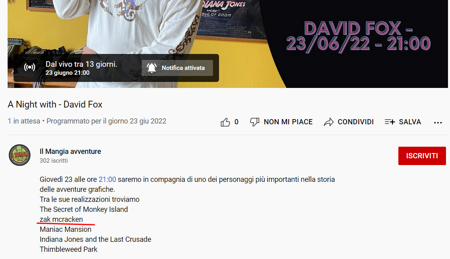
Task: Click the share arrow icon
Action: point(329,122)
